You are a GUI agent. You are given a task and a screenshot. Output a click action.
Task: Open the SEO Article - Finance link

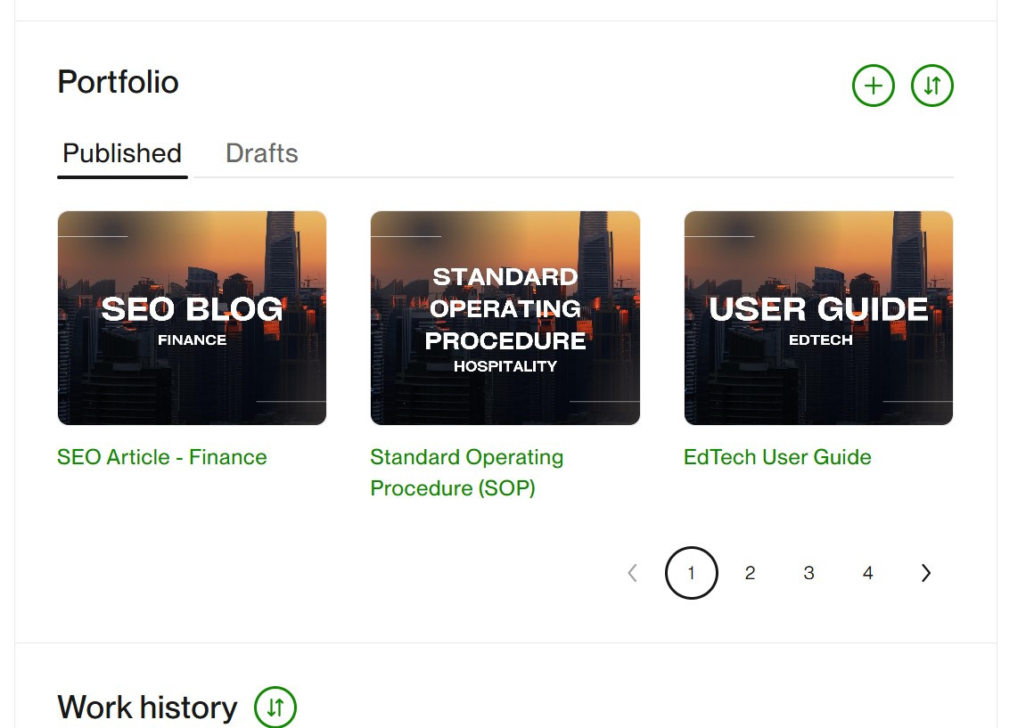162,457
